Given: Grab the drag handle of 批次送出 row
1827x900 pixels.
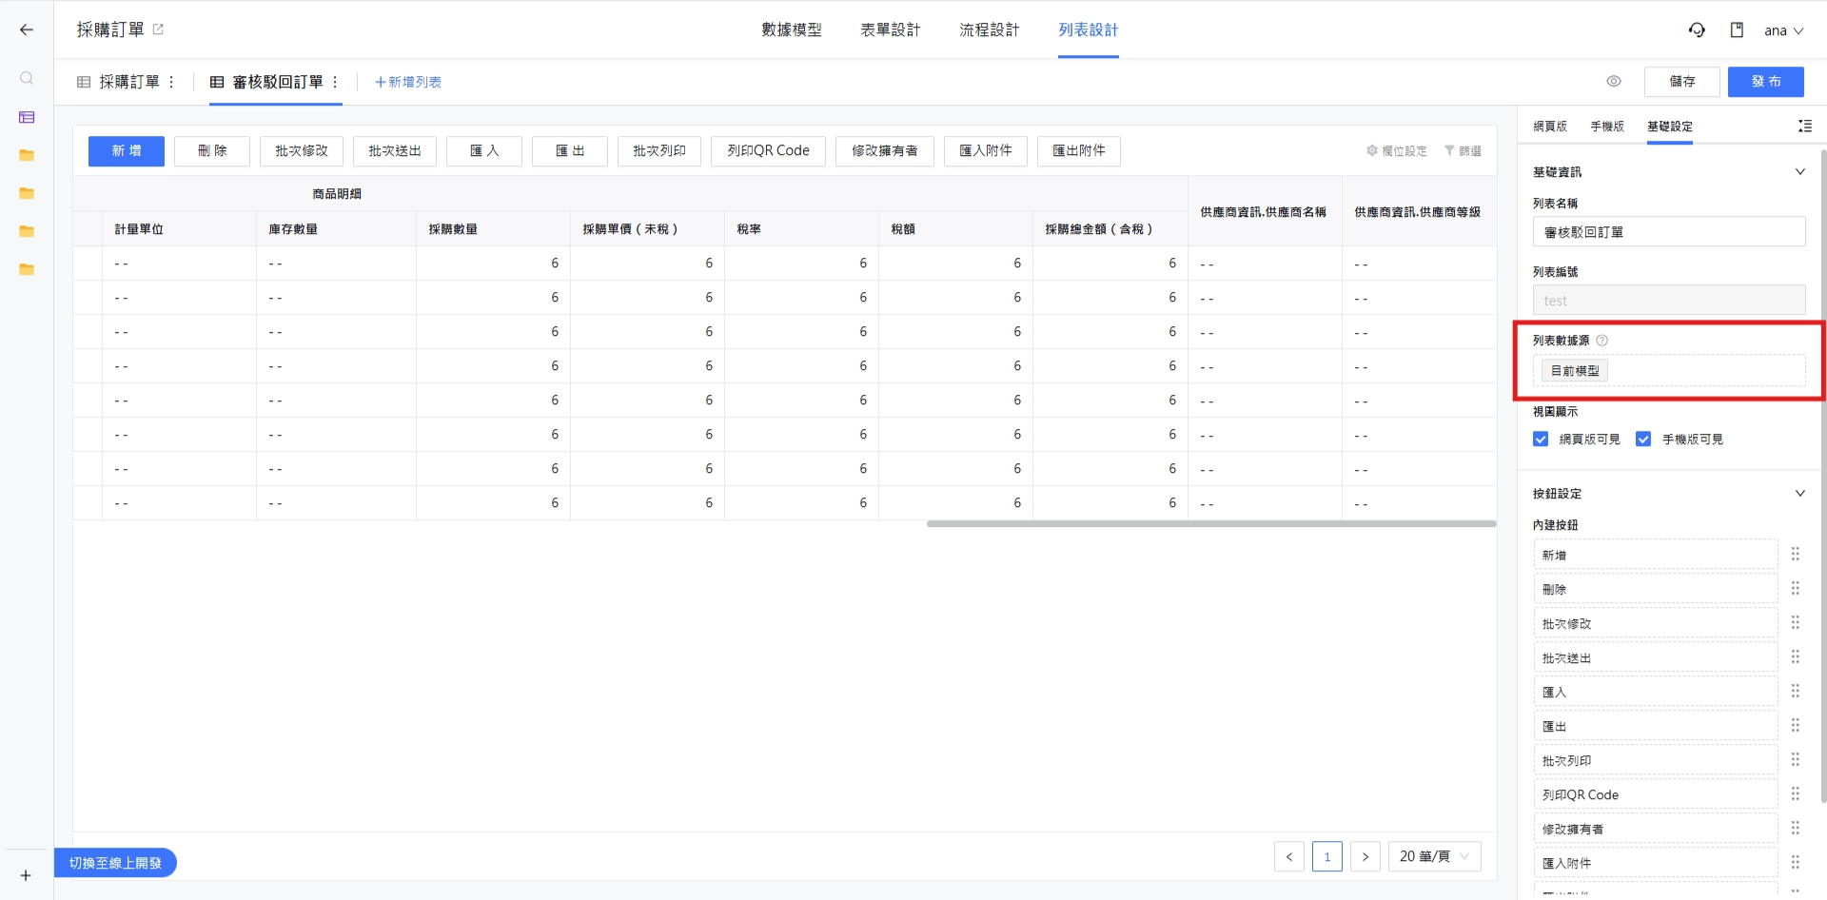Looking at the screenshot, I should tap(1796, 656).
